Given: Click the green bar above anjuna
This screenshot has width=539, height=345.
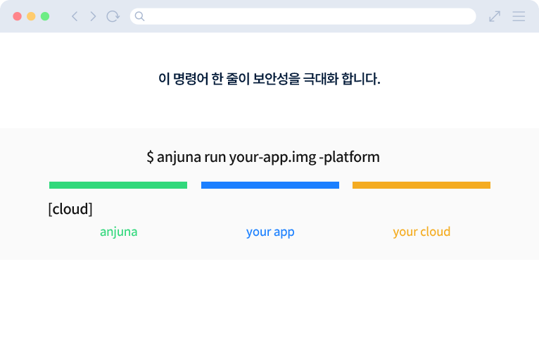Looking at the screenshot, I should point(118,185).
